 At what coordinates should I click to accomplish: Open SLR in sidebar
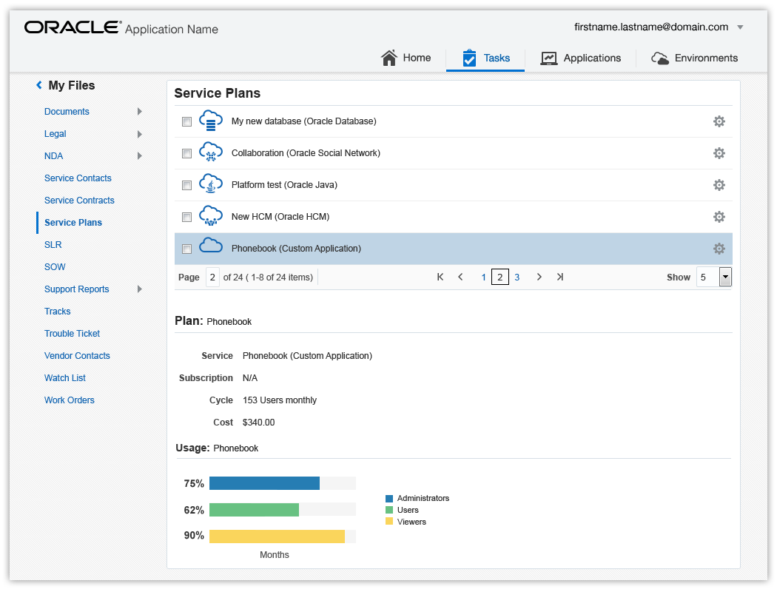pos(53,245)
